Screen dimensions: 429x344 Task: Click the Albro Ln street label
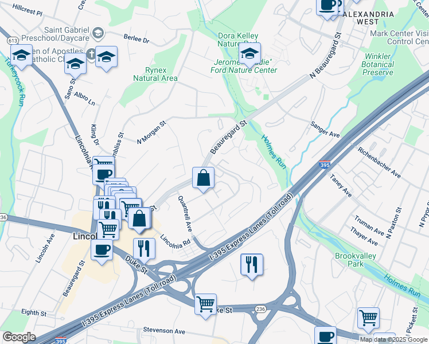[84, 99]
